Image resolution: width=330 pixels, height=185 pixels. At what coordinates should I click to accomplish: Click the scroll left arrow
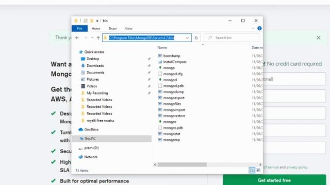point(155,164)
